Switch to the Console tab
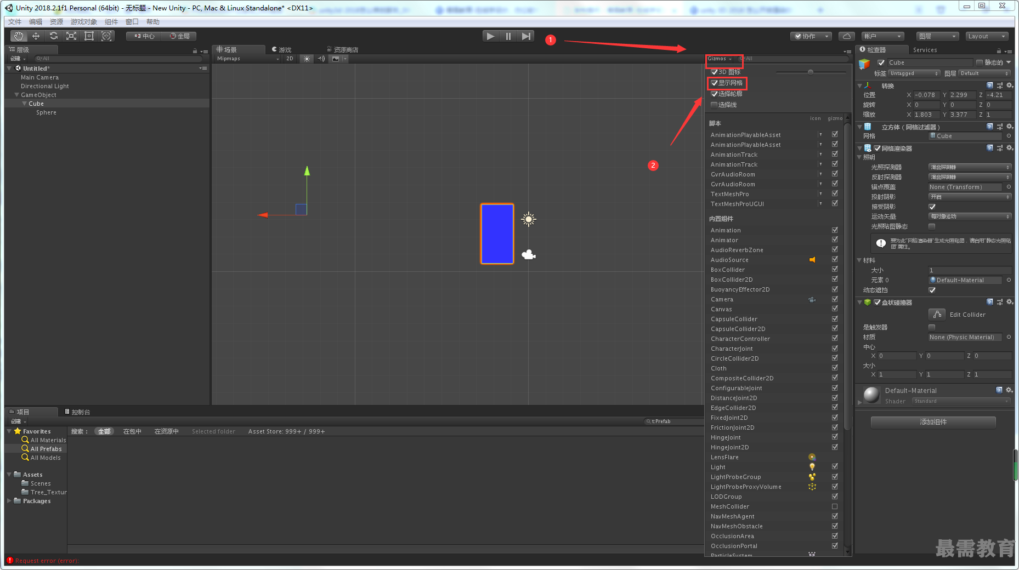 point(78,412)
